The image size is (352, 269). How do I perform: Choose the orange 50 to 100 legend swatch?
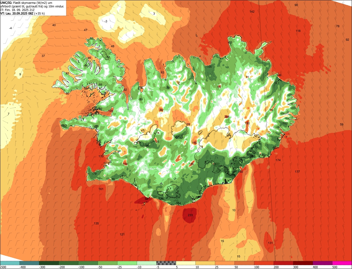point(244,263)
